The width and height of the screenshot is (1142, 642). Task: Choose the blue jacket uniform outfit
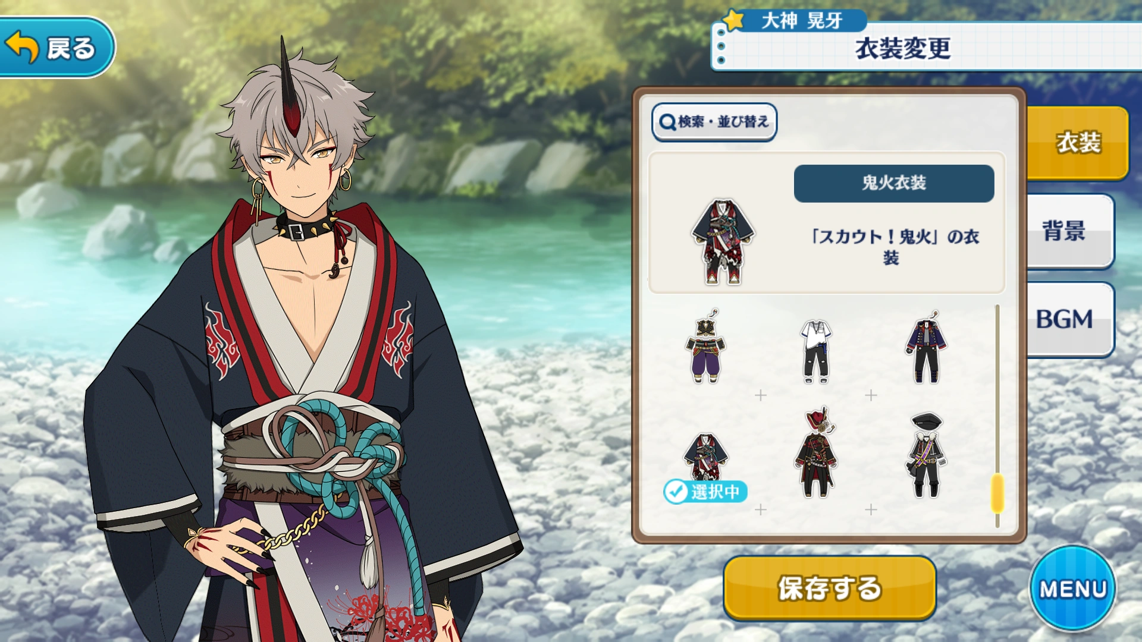click(926, 347)
